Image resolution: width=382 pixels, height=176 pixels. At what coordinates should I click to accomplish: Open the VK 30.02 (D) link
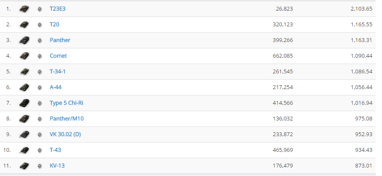(65, 134)
